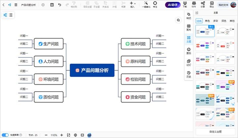Image resolution: width=238 pixels, height=138 pixels.
Task: Switch to the mind map view
Action: (5, 15)
